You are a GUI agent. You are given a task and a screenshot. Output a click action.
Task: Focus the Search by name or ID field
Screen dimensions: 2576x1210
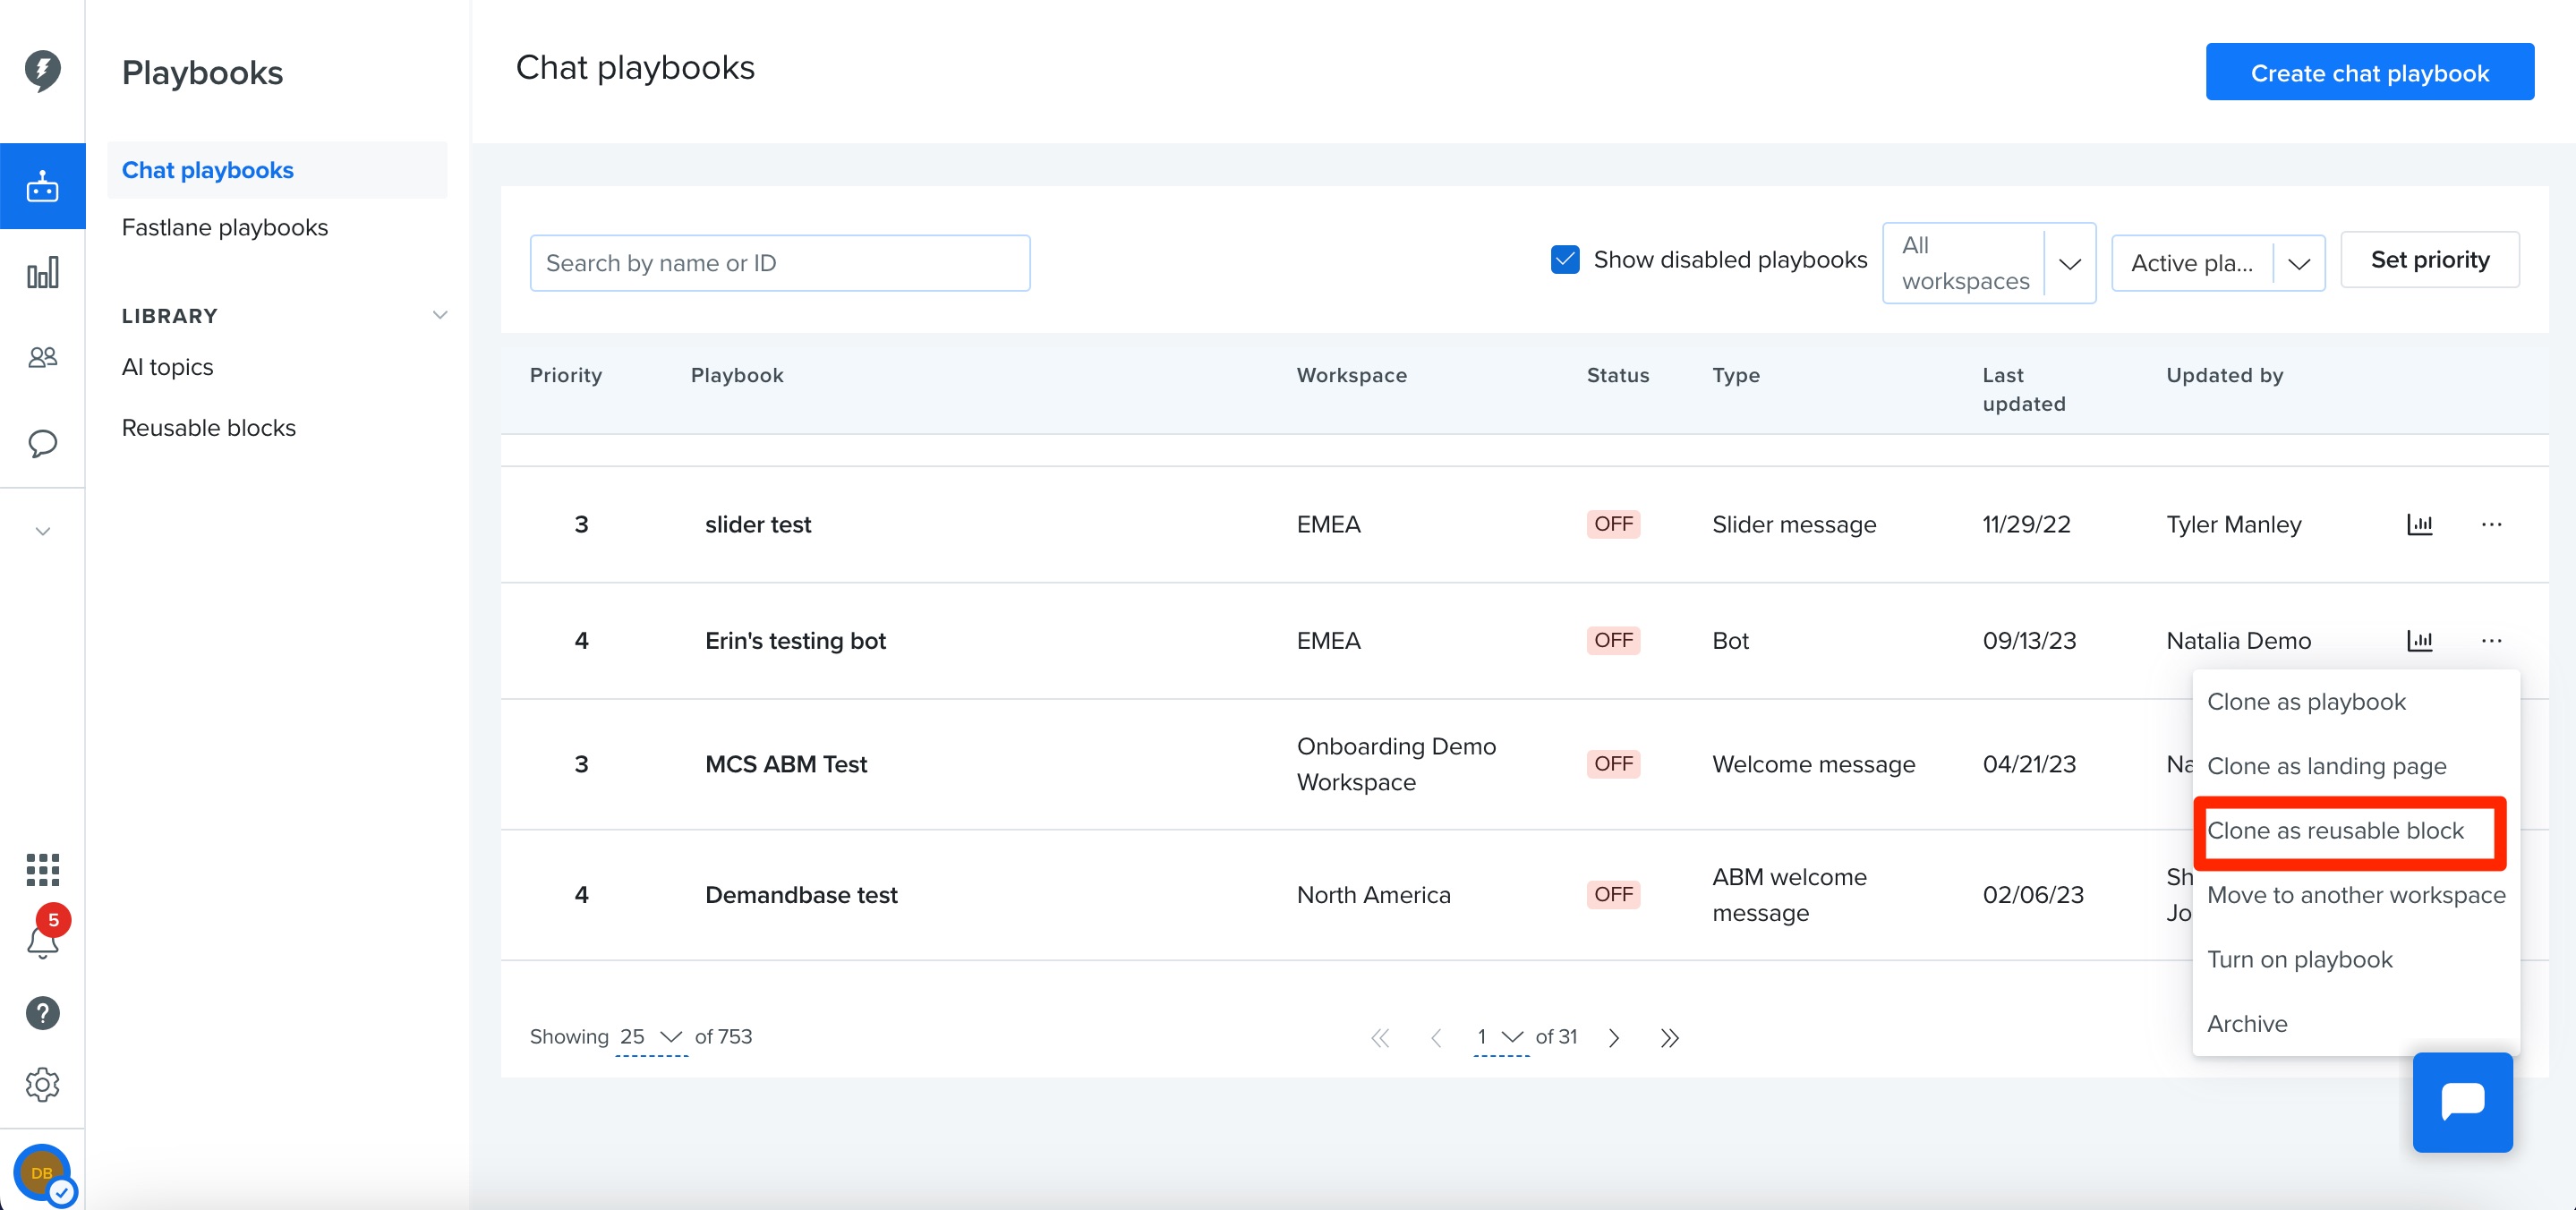click(x=779, y=263)
